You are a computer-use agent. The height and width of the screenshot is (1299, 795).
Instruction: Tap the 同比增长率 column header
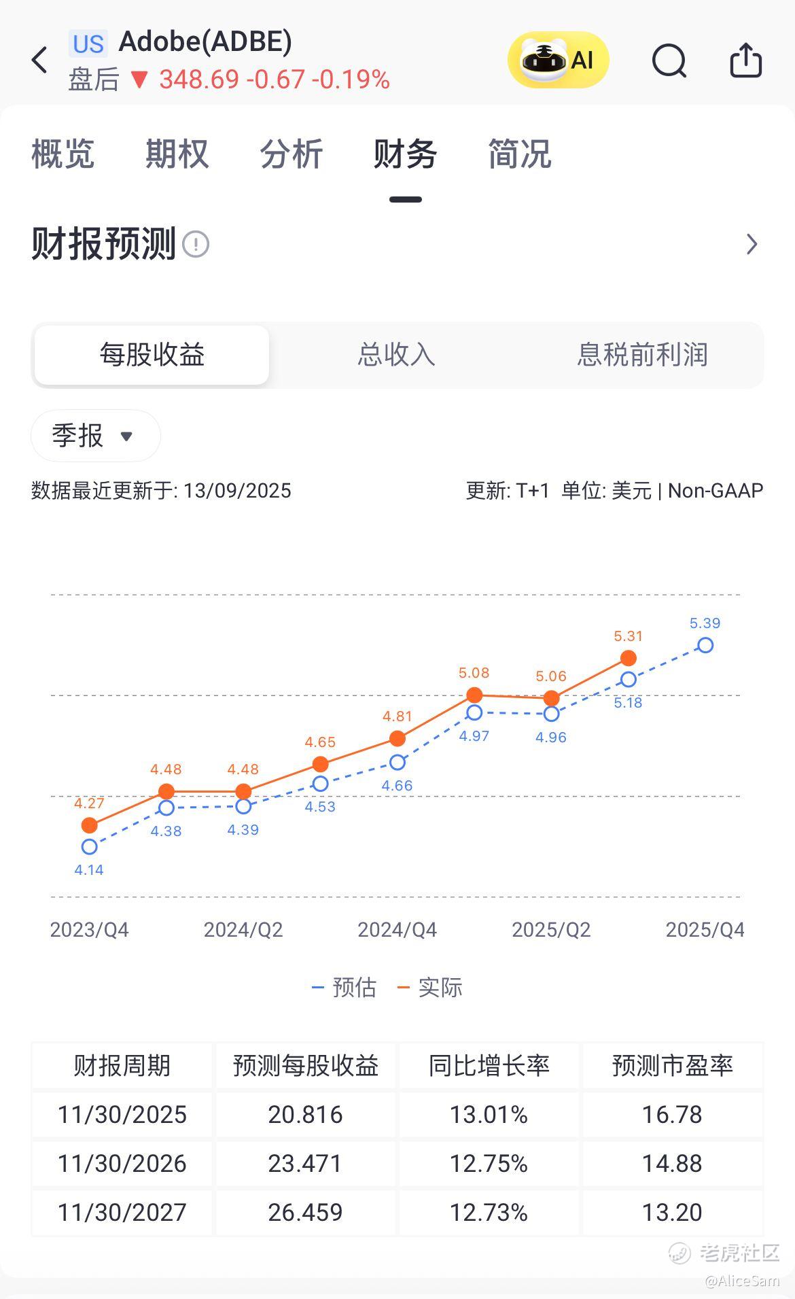(x=489, y=1066)
